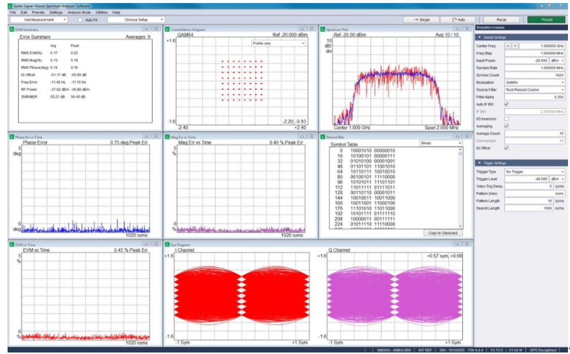
Task: Open the Modulation QAM64 dropdown
Action: coord(535,82)
